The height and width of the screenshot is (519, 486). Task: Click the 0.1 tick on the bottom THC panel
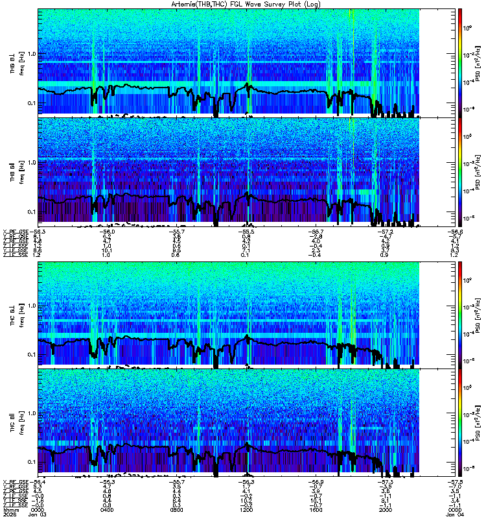31,462
